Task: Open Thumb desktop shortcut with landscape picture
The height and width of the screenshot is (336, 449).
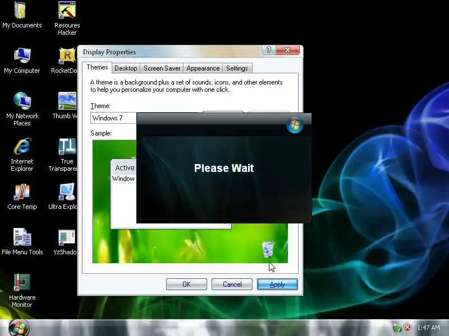Action: (66, 105)
